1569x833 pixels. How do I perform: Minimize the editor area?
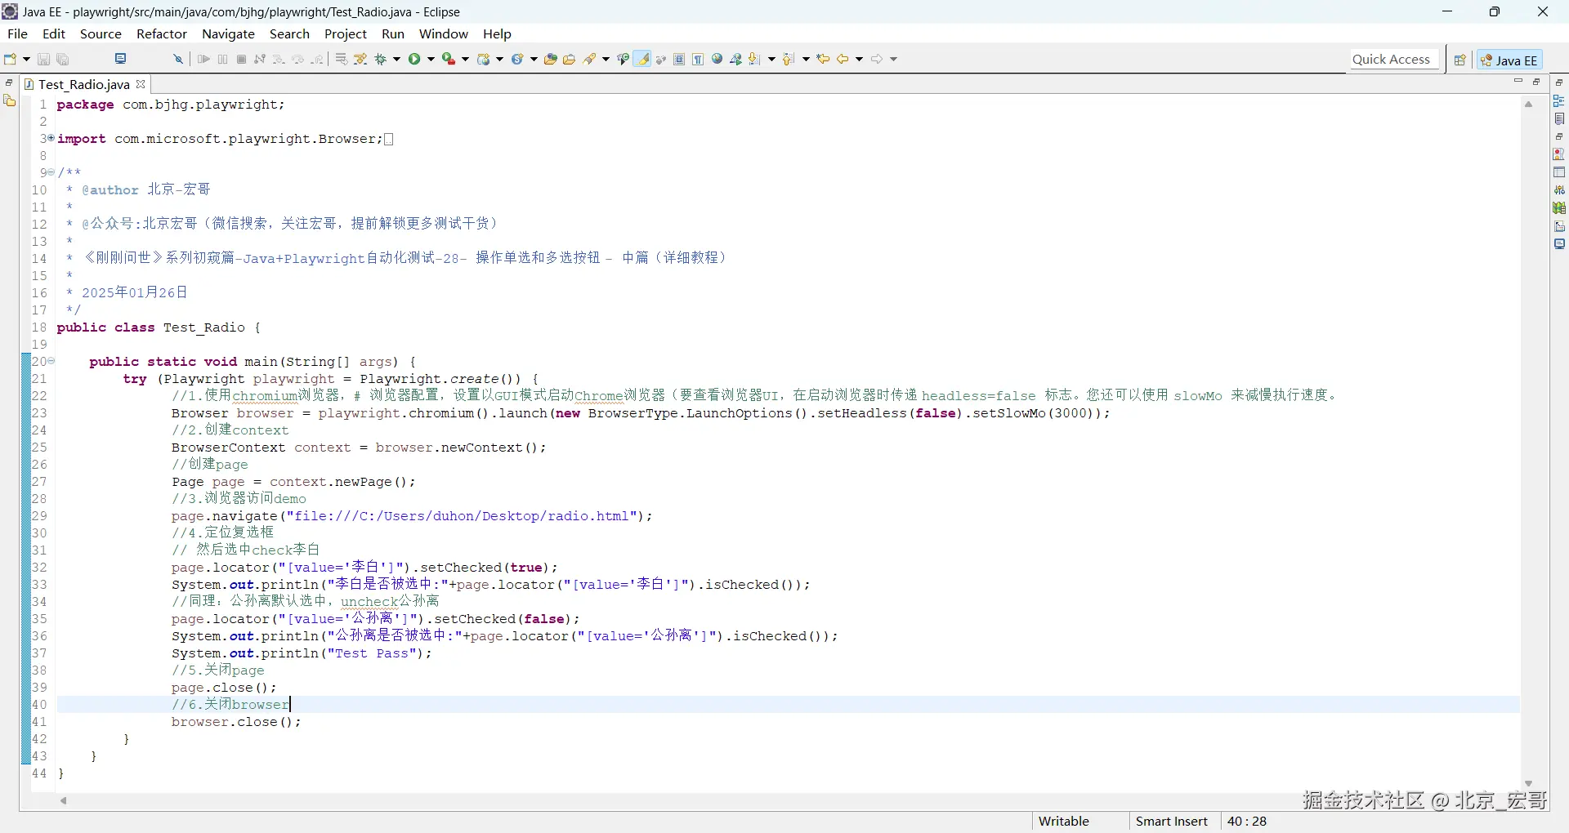point(1518,81)
